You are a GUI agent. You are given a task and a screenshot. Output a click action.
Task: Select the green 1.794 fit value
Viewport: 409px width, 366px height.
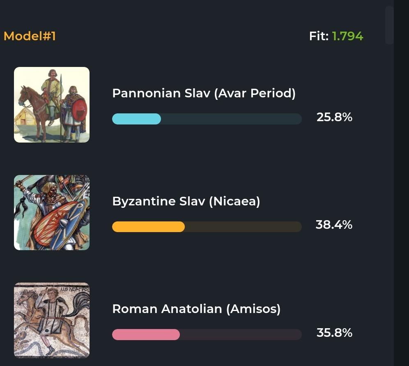click(347, 36)
